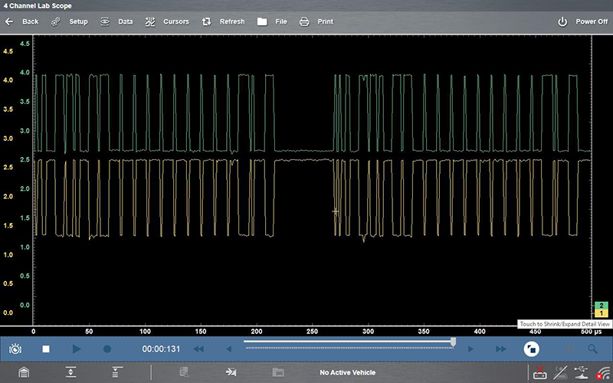Click the No Active Vehicle label

[348, 373]
